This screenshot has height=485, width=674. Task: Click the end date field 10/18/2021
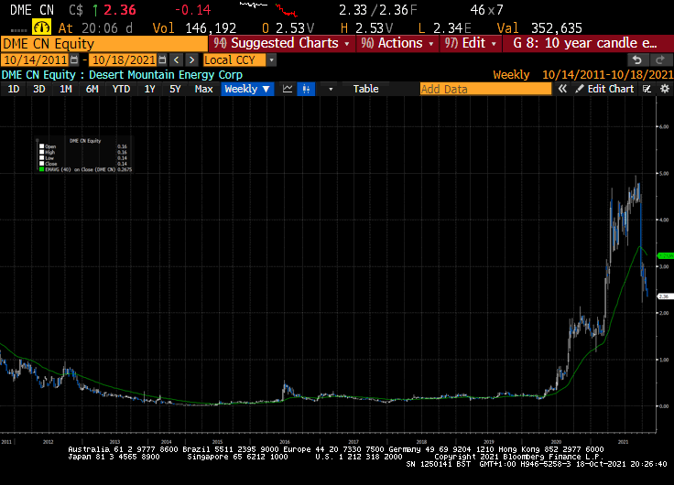pyautogui.click(x=124, y=60)
